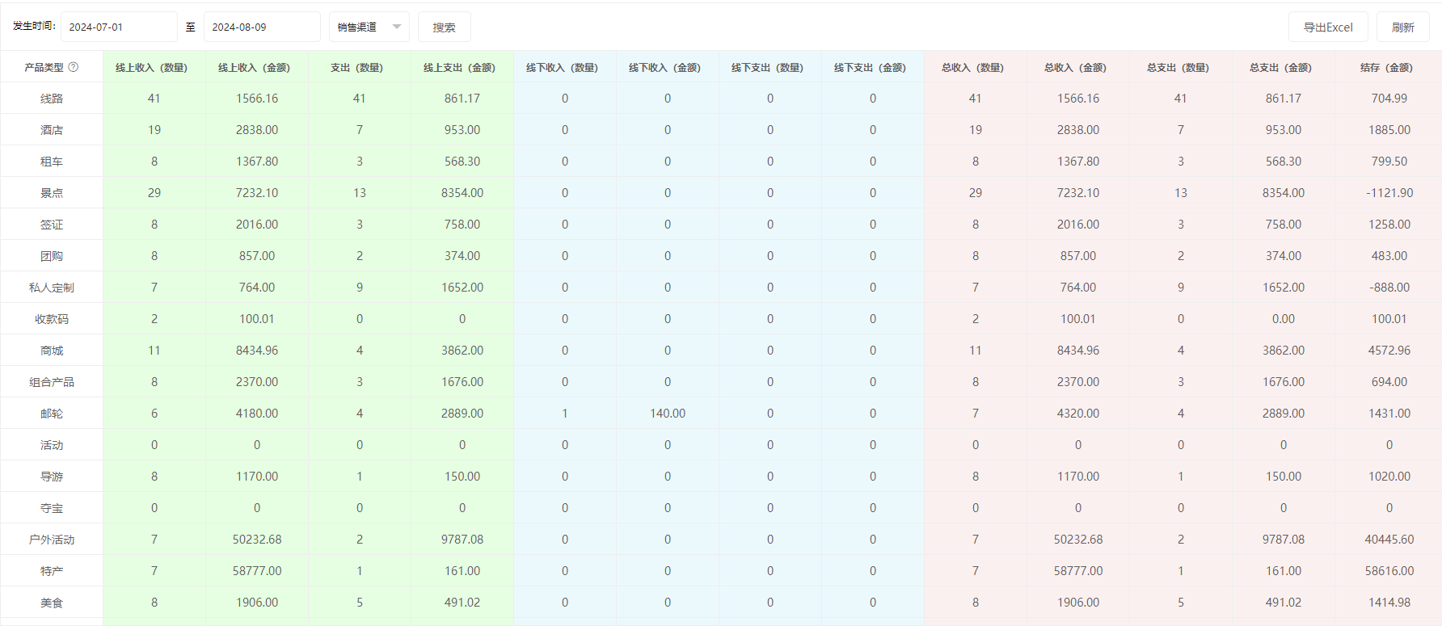Export table using 导出Excel button
1442x626 pixels.
(x=1327, y=27)
